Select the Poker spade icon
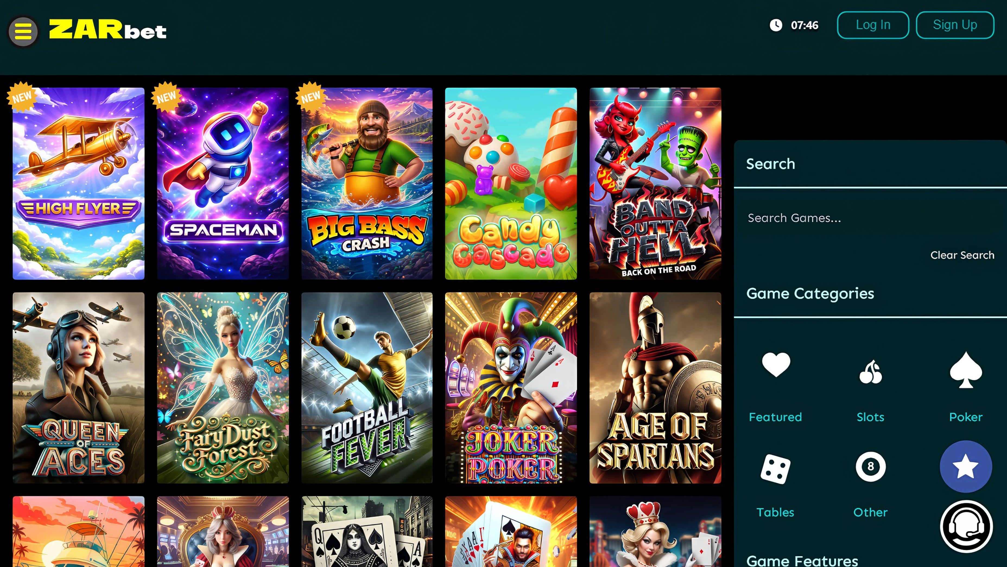 [966, 370]
